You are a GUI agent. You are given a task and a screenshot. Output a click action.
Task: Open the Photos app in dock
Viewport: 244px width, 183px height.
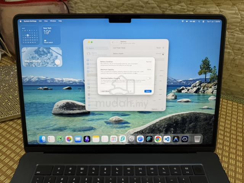(69, 139)
